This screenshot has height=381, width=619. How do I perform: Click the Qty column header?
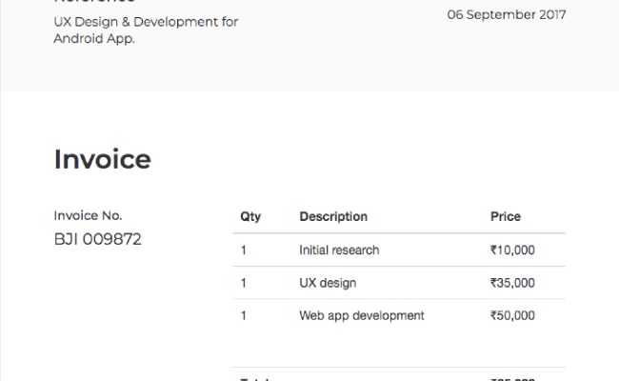tap(250, 217)
